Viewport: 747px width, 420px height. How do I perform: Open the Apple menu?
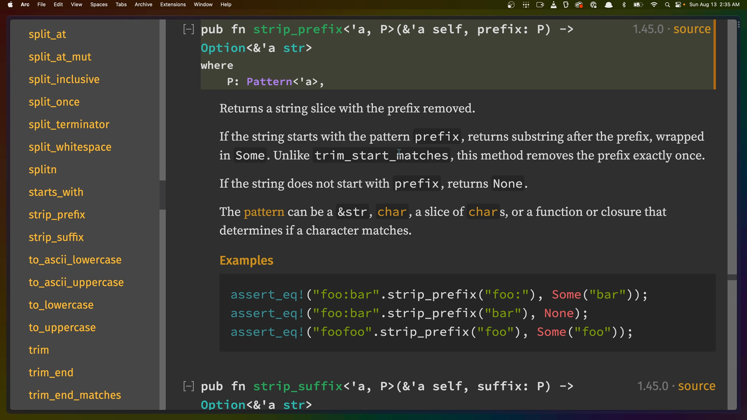[10, 5]
